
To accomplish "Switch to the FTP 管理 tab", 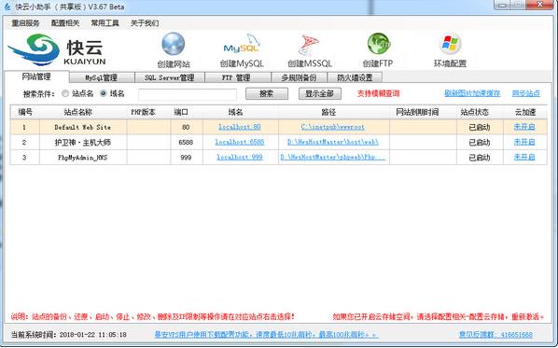I will tap(238, 77).
